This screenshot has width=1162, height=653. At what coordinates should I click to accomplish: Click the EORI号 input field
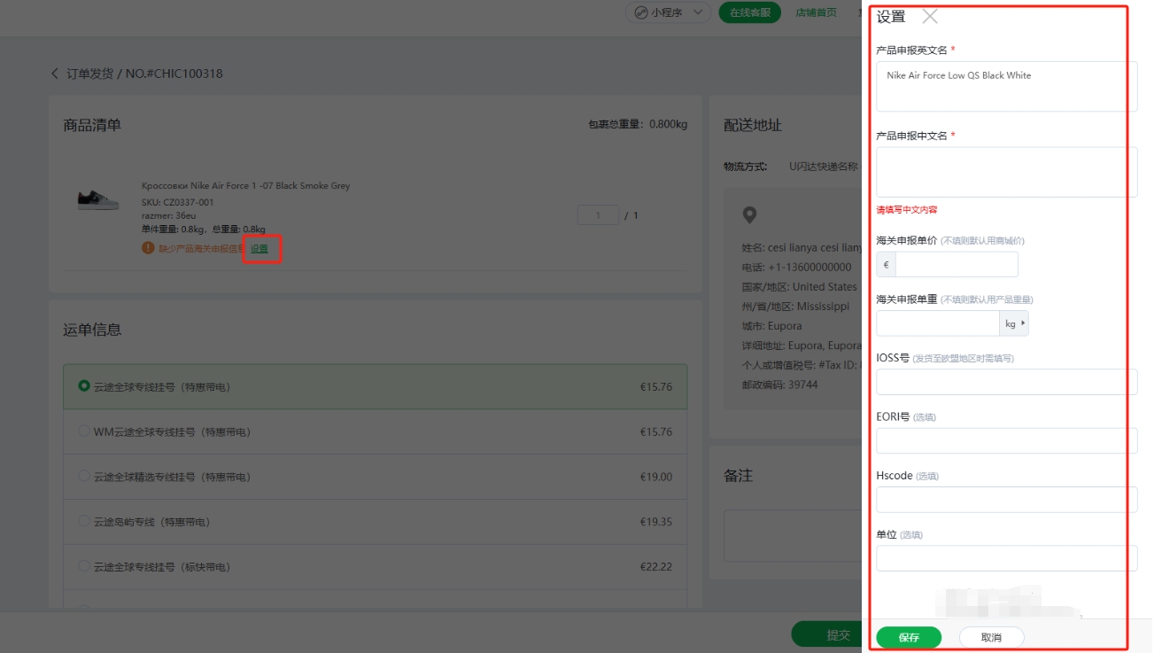(1007, 440)
